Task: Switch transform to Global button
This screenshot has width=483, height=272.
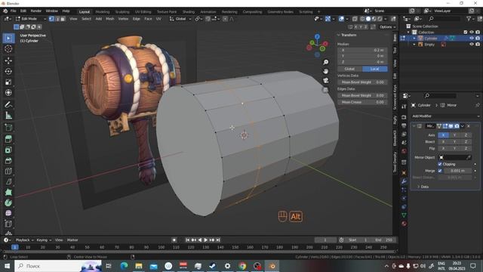Action: [x=349, y=69]
